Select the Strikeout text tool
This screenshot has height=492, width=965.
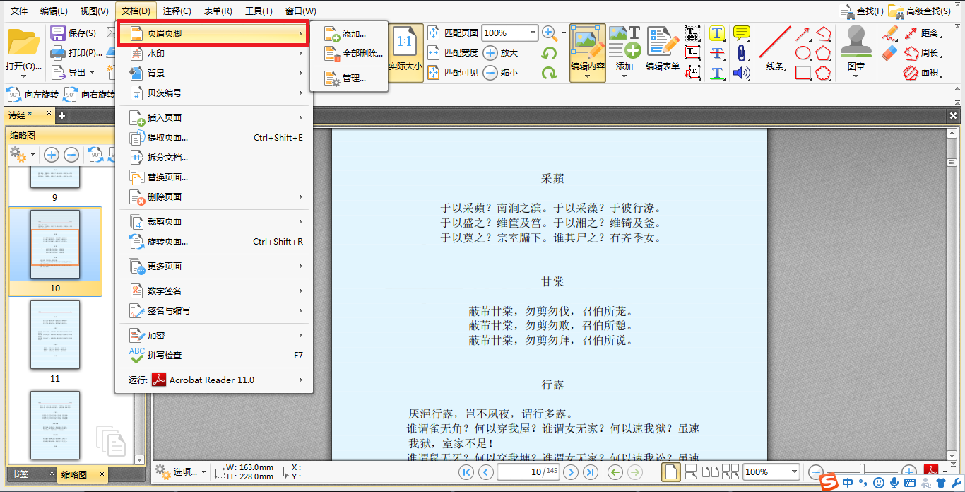pyautogui.click(x=717, y=53)
